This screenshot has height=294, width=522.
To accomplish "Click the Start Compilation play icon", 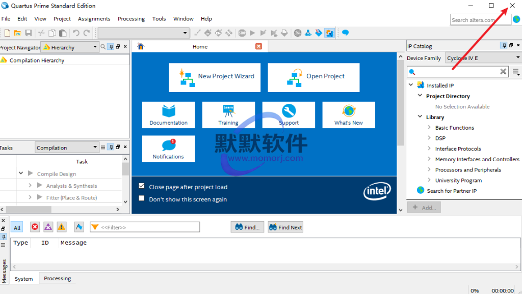I will click(x=252, y=33).
